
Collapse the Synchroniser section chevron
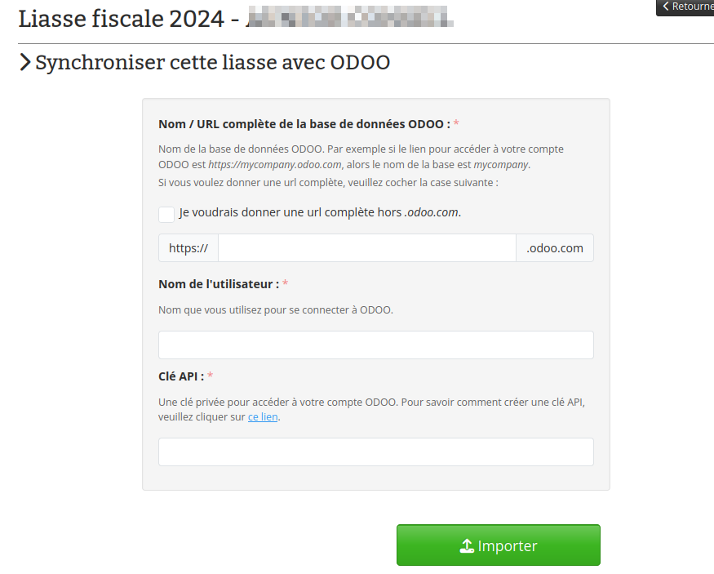pos(25,63)
